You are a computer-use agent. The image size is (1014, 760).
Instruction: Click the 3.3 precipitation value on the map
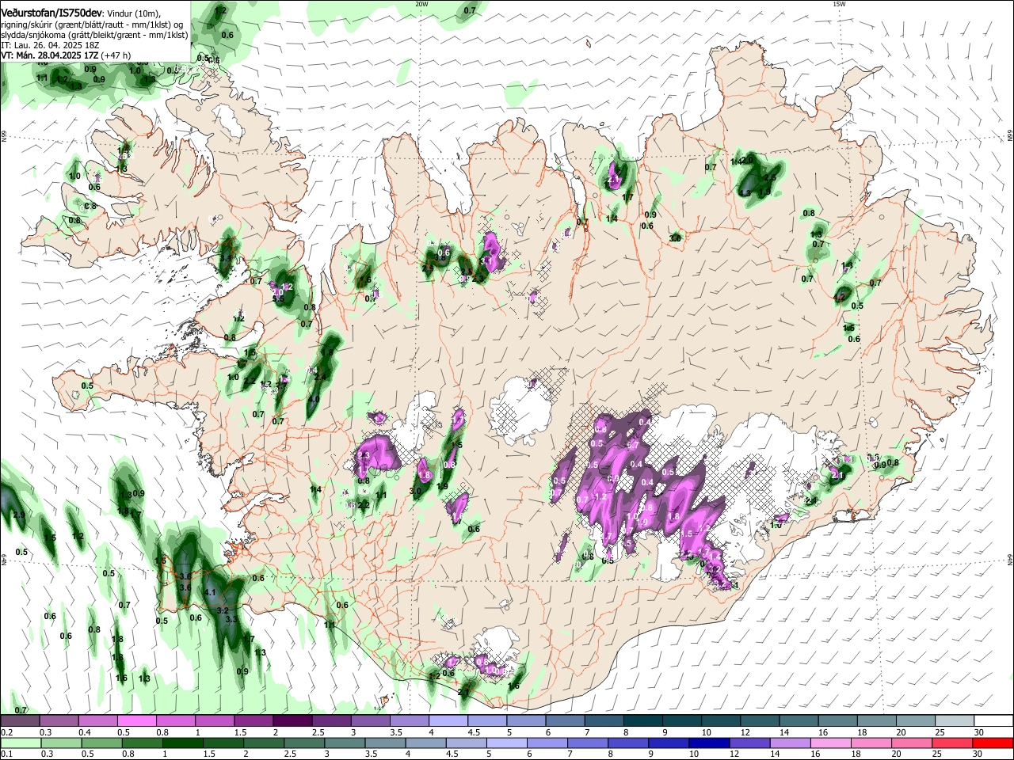pos(231,619)
